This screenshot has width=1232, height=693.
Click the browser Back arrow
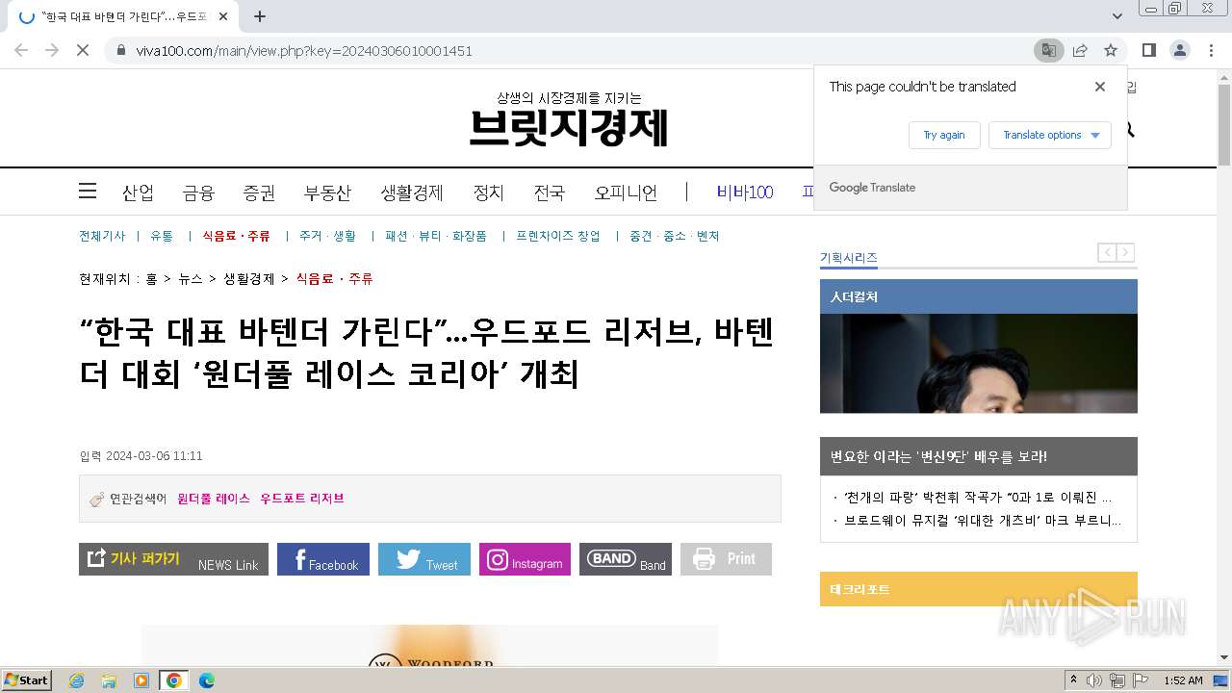point(21,50)
